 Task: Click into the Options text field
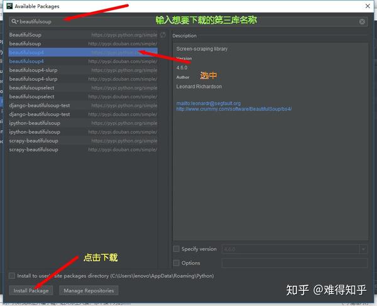(x=295, y=263)
